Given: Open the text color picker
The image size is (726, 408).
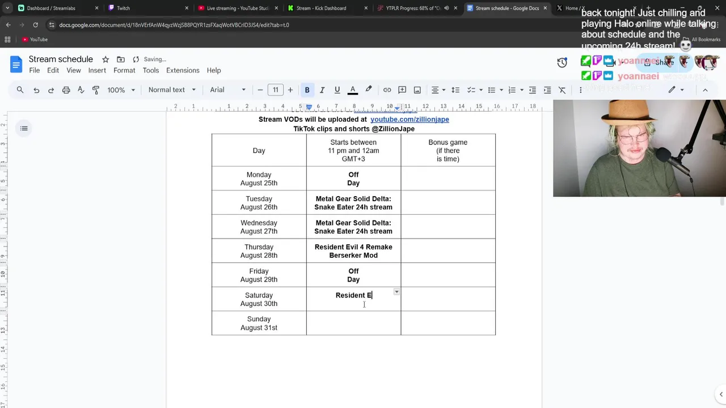Looking at the screenshot, I should (x=352, y=90).
